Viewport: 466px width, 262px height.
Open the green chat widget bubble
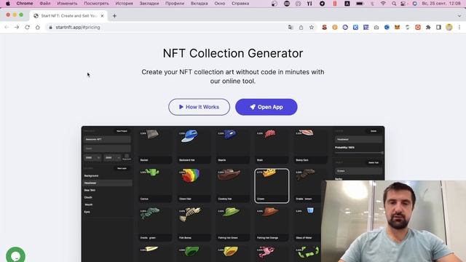pyautogui.click(x=15, y=255)
